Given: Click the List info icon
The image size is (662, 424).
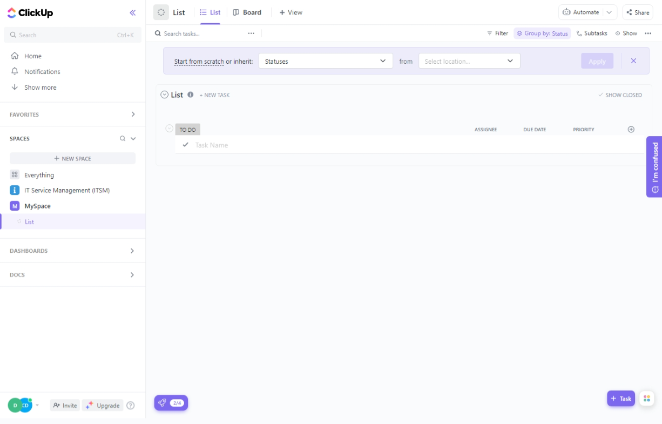Looking at the screenshot, I should point(191,95).
